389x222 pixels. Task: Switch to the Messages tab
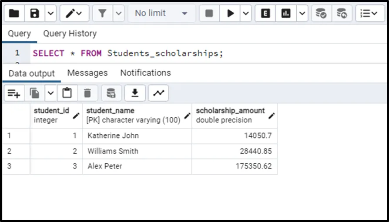click(x=87, y=73)
